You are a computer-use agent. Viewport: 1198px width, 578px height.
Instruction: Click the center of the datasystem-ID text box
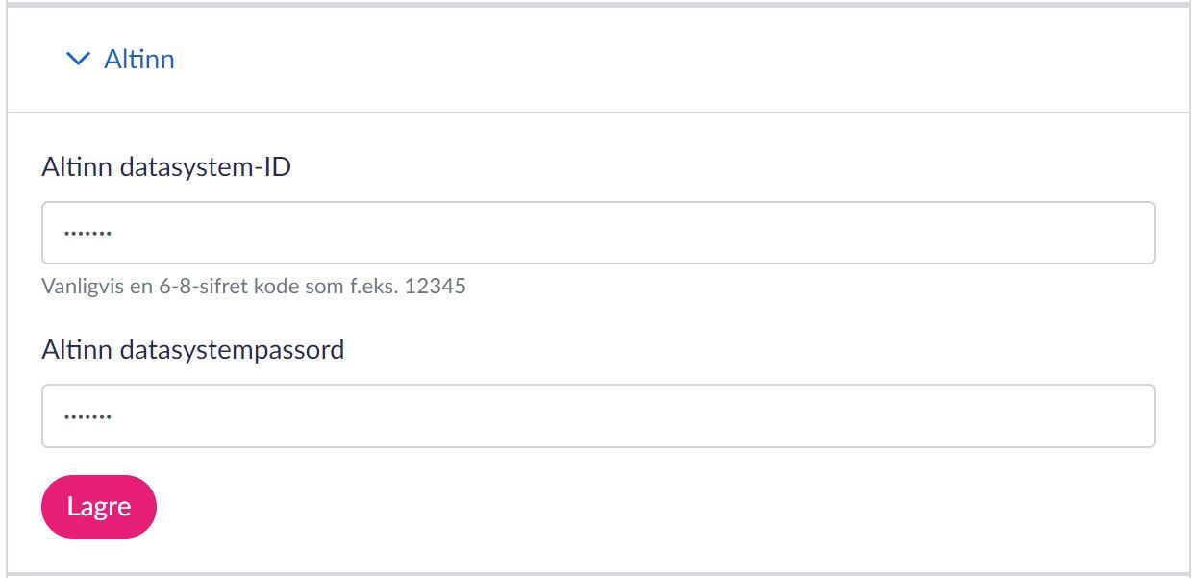[598, 233]
